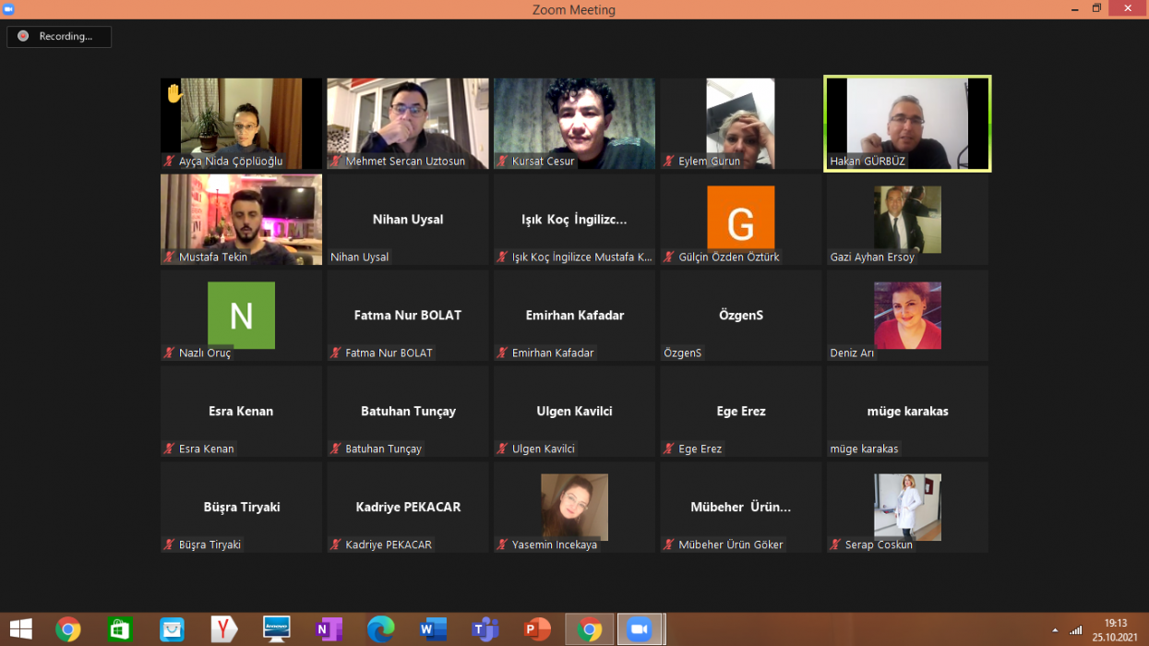Click the Zoom camera icon in taskbar

click(640, 629)
